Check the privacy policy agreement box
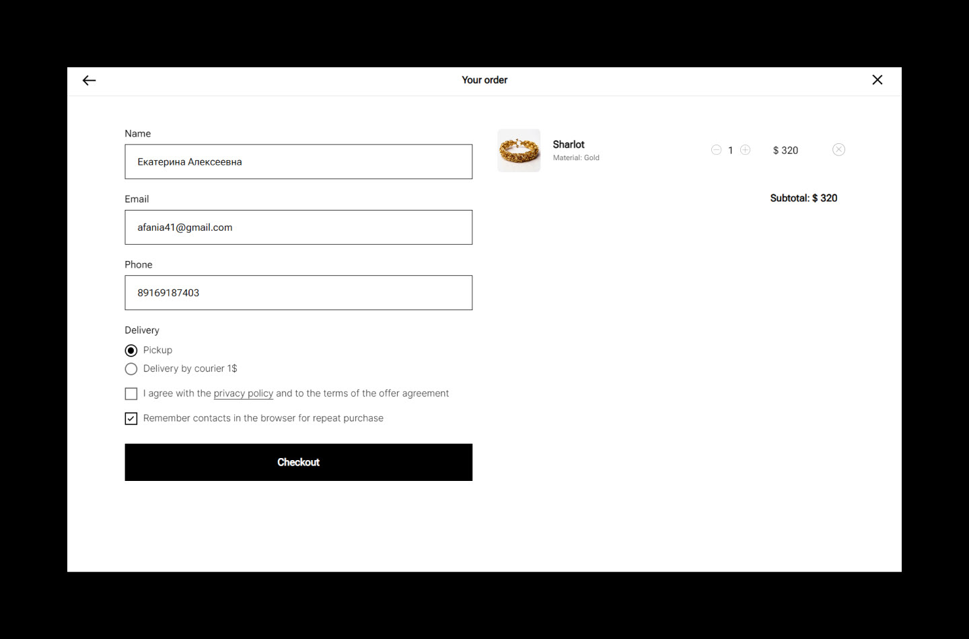Screen dimensions: 969x639 (131, 393)
